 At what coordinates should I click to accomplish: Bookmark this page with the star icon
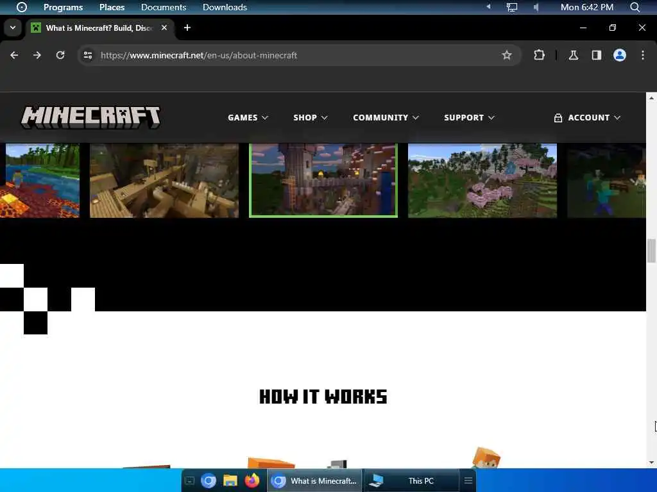(507, 55)
